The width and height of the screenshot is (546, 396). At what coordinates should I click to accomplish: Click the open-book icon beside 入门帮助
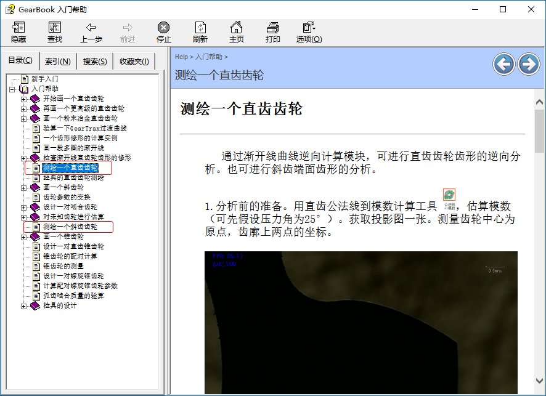point(23,89)
